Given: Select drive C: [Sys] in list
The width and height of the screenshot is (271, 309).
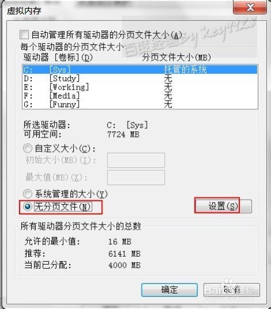Looking at the screenshot, I should [x=140, y=70].
